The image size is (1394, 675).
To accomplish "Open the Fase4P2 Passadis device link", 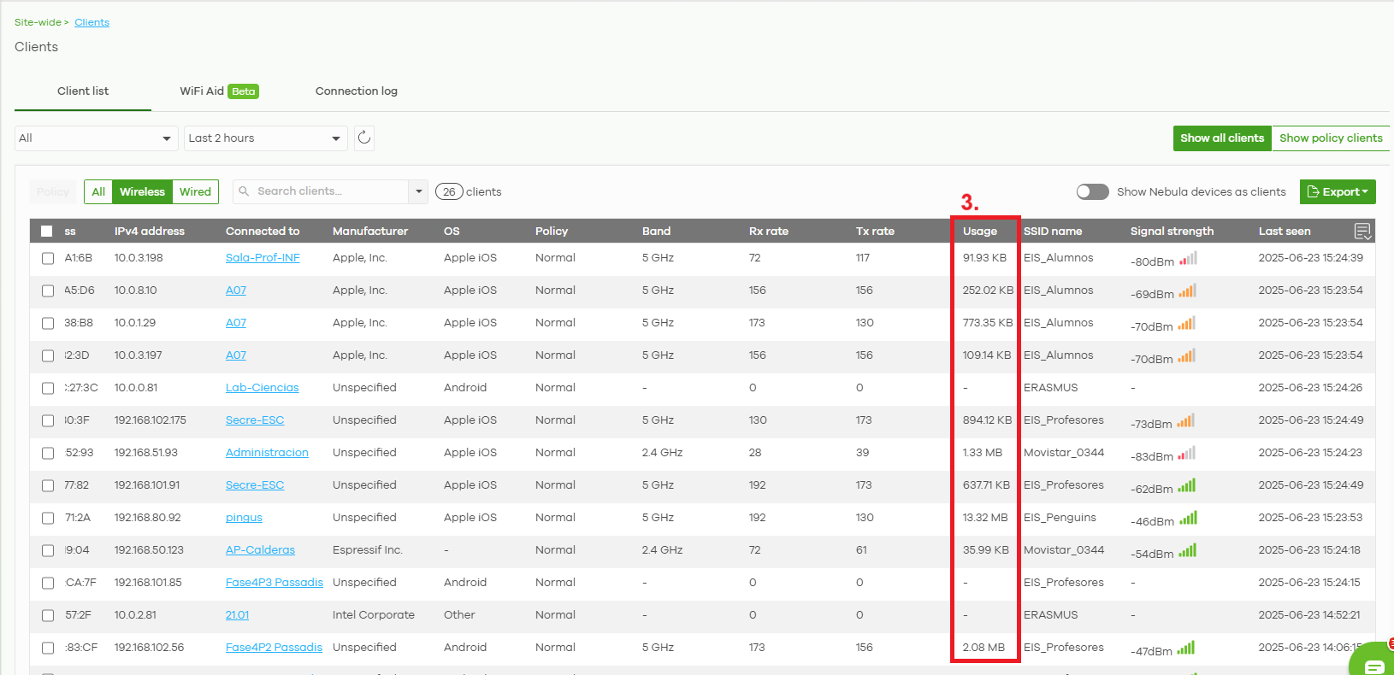I will (274, 647).
